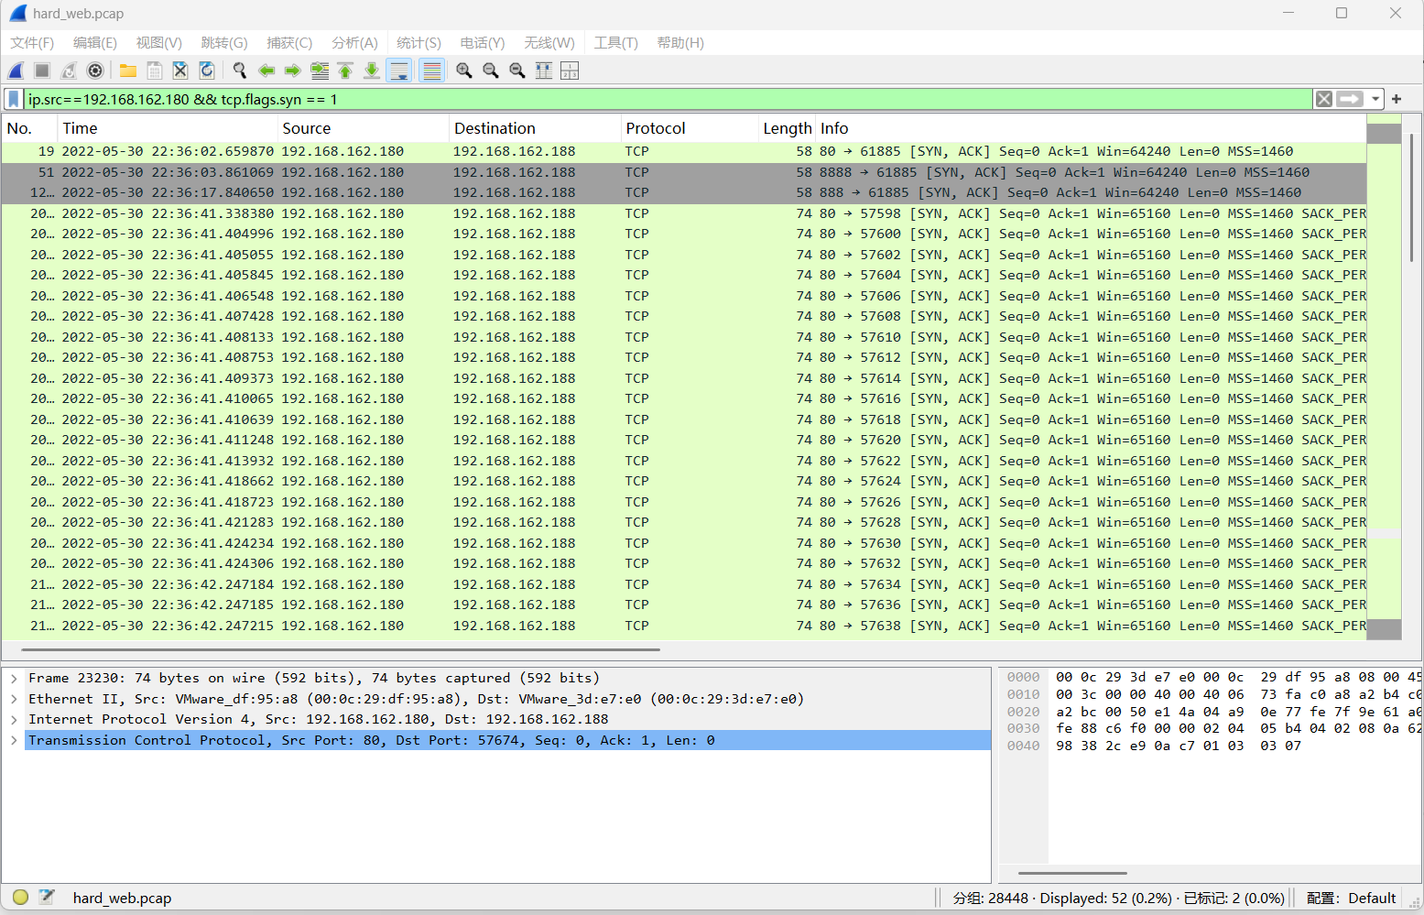Select packet with time 22:36:17.840650
The width and height of the screenshot is (1424, 915).
pyautogui.click(x=683, y=192)
